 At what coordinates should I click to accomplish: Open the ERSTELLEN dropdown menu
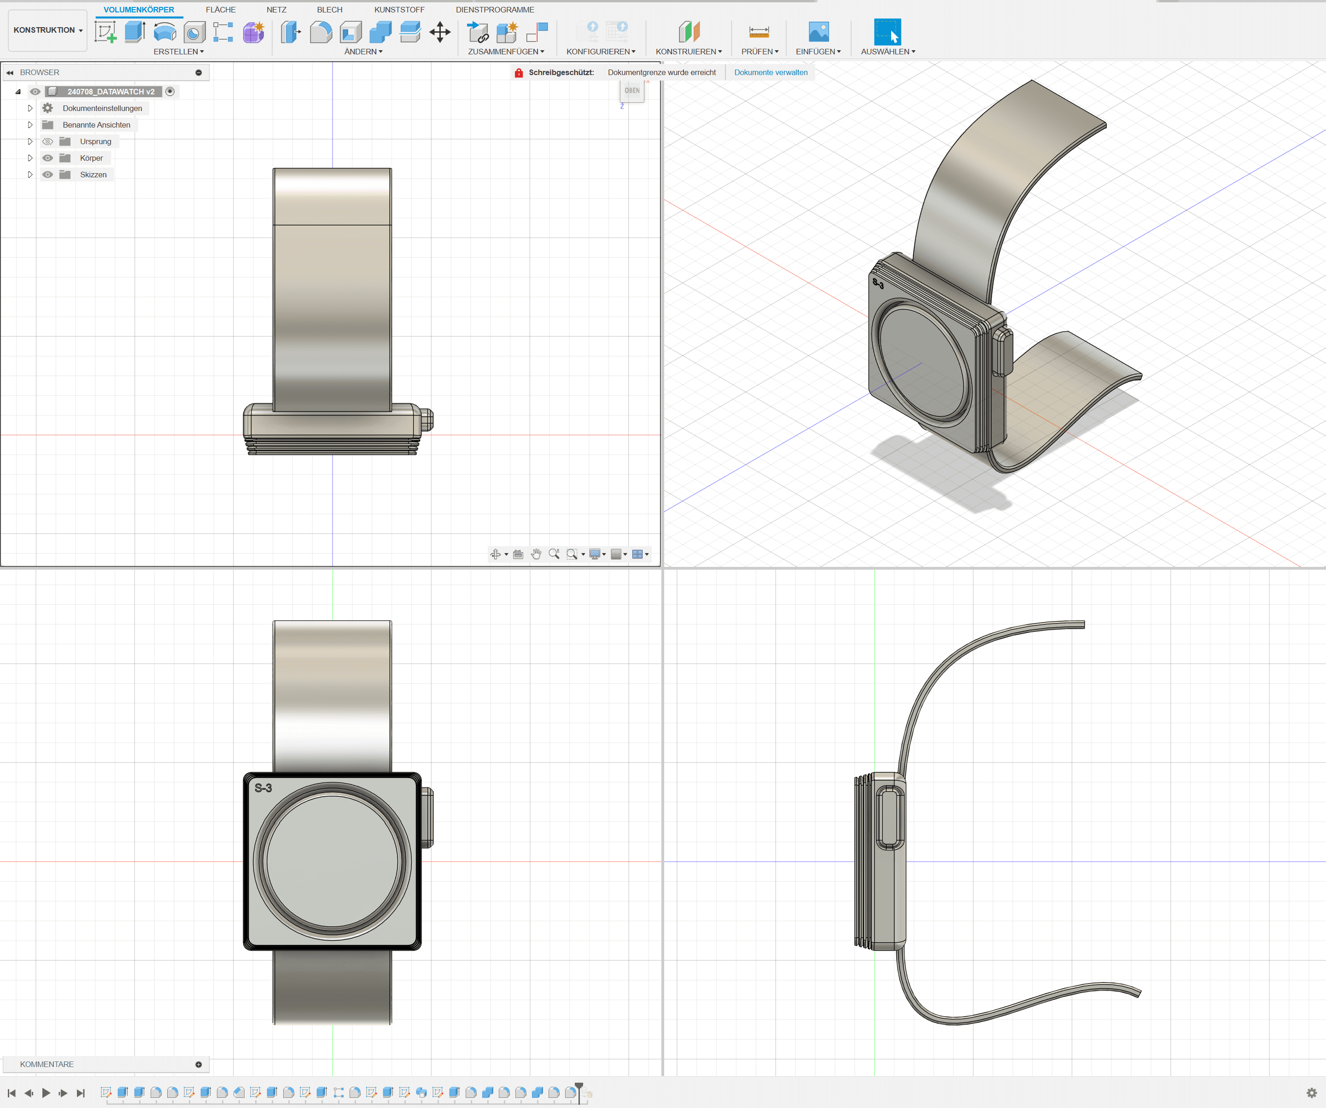(x=179, y=52)
